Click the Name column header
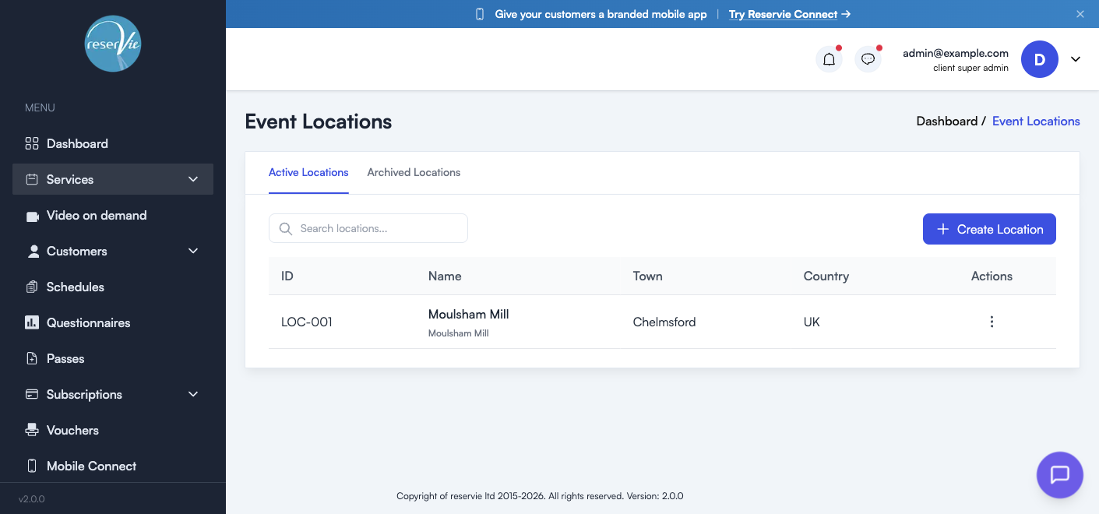Image resolution: width=1099 pixels, height=514 pixels. [x=445, y=276]
